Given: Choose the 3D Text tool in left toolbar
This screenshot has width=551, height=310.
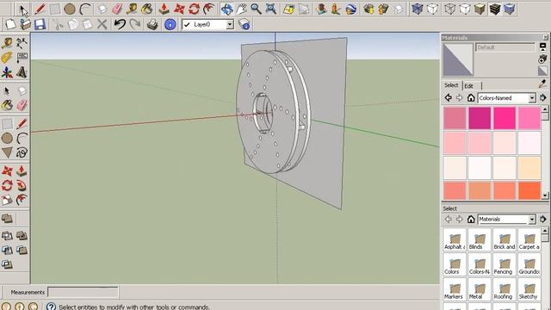Looking at the screenshot, I should click(22, 72).
